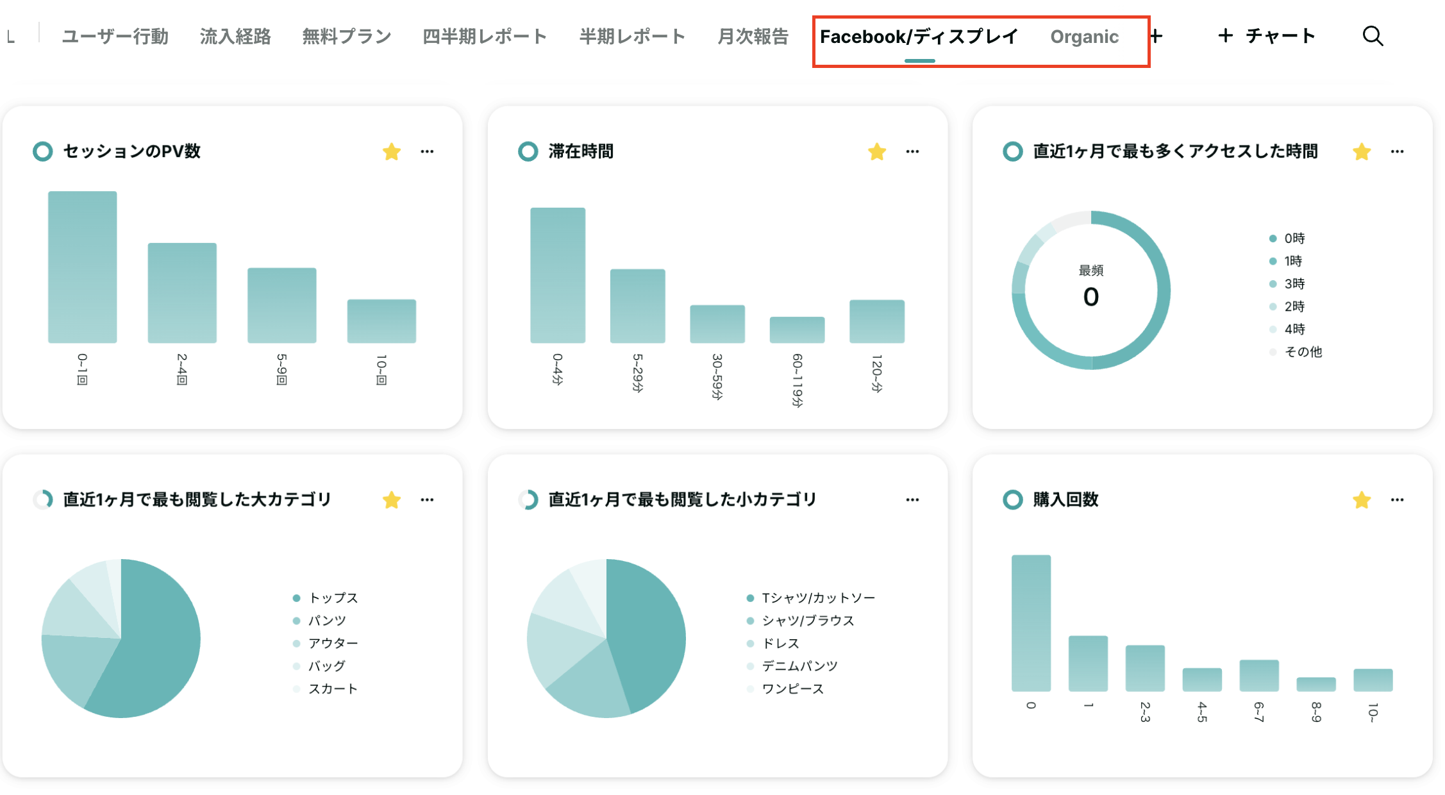1445x795 pixels.
Task: Open more menu on 小カテゴリ card
Action: click(x=913, y=500)
